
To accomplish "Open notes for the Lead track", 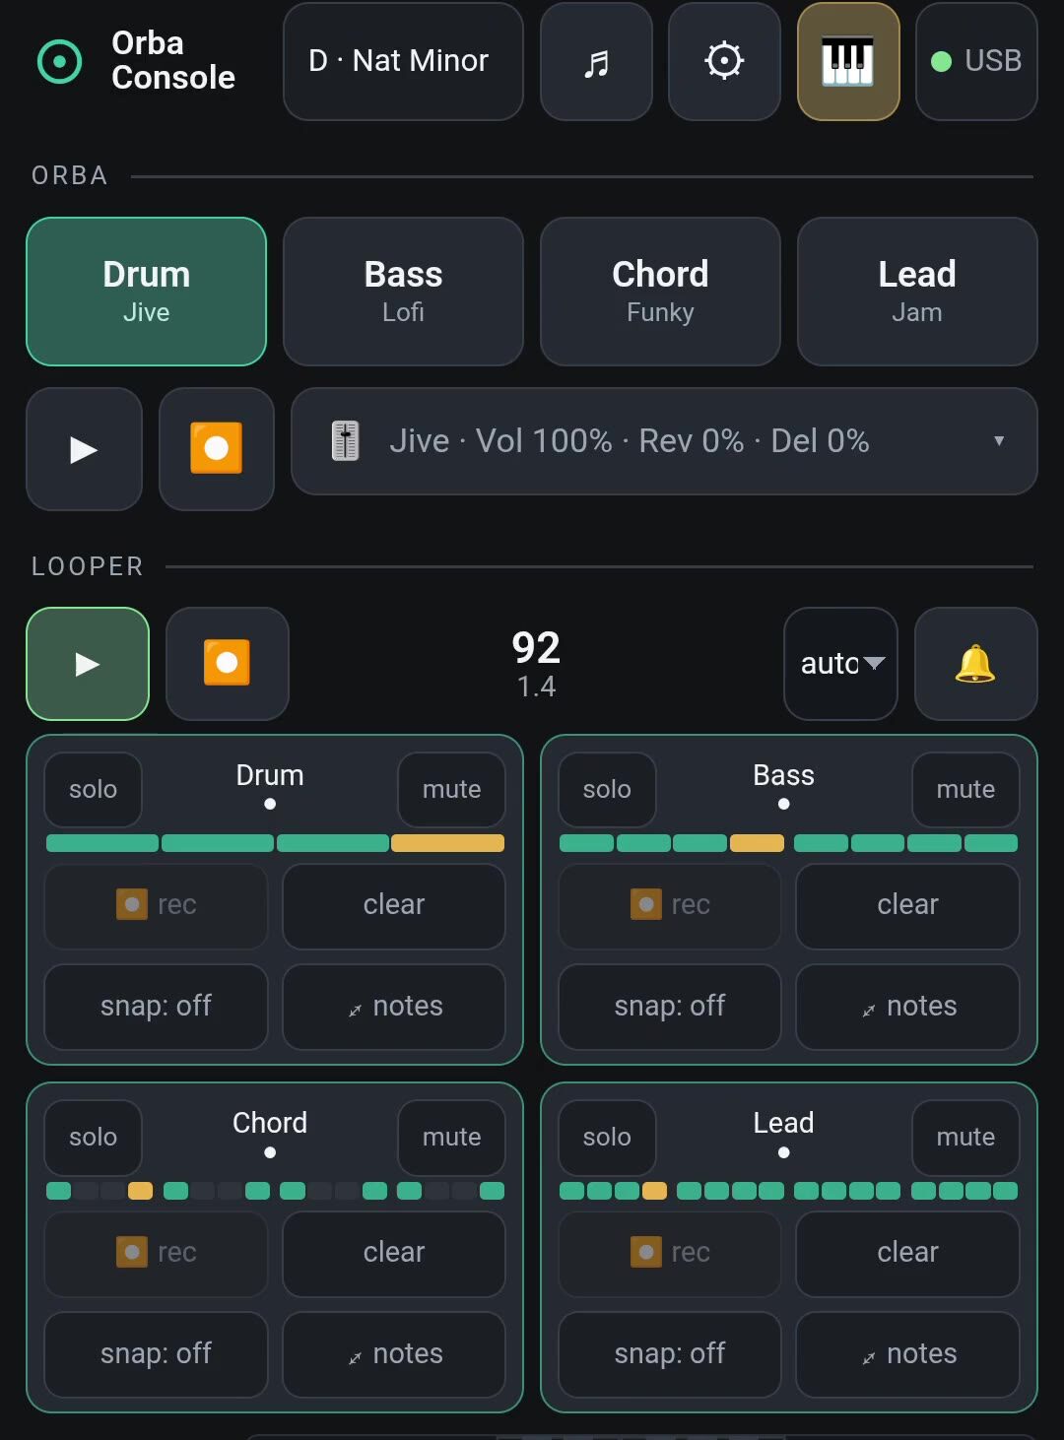I will pos(907,1354).
